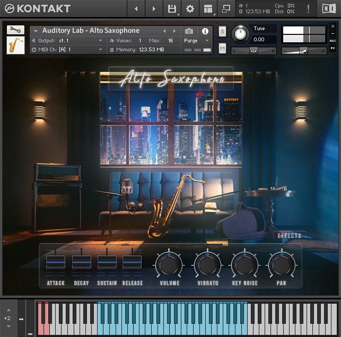Image resolution: width=341 pixels, height=337 pixels.
Task: Click the Memory 123.53 MB readout
Action: click(152, 50)
